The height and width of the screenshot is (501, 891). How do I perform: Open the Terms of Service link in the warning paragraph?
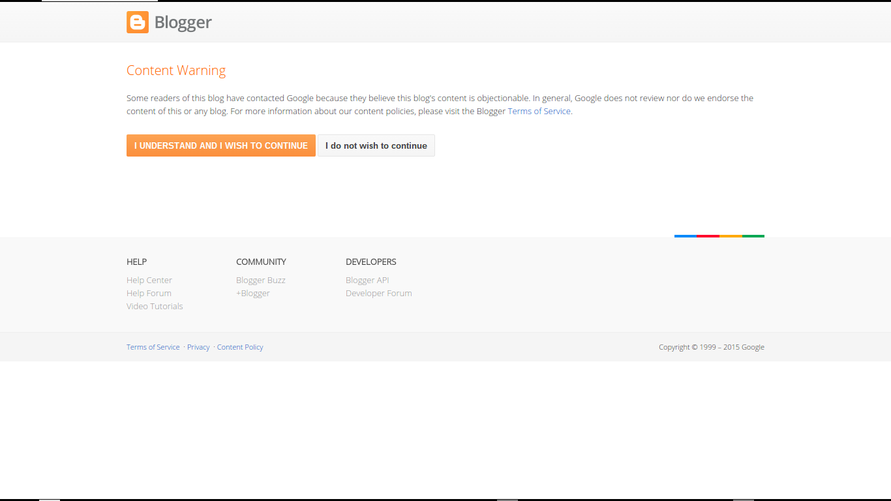[x=539, y=111]
